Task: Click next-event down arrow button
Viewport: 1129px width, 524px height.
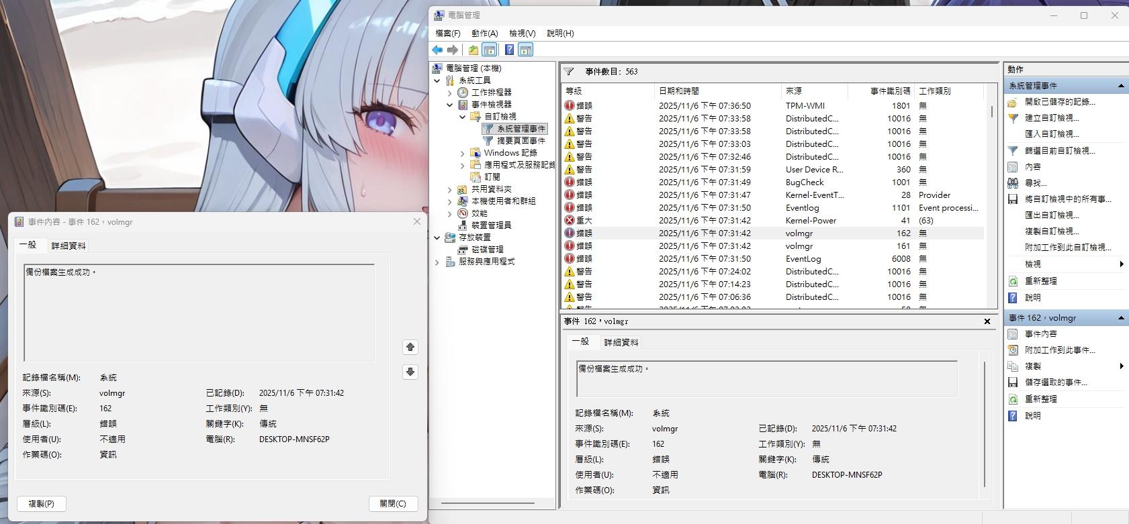Action: [x=410, y=372]
